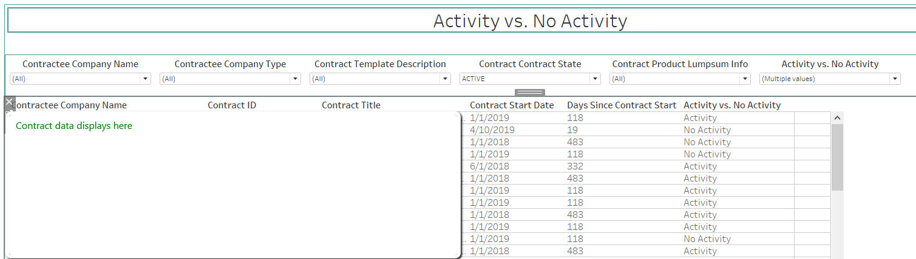
Task: Click the Days Since Contract Start header
Action: 621,105
